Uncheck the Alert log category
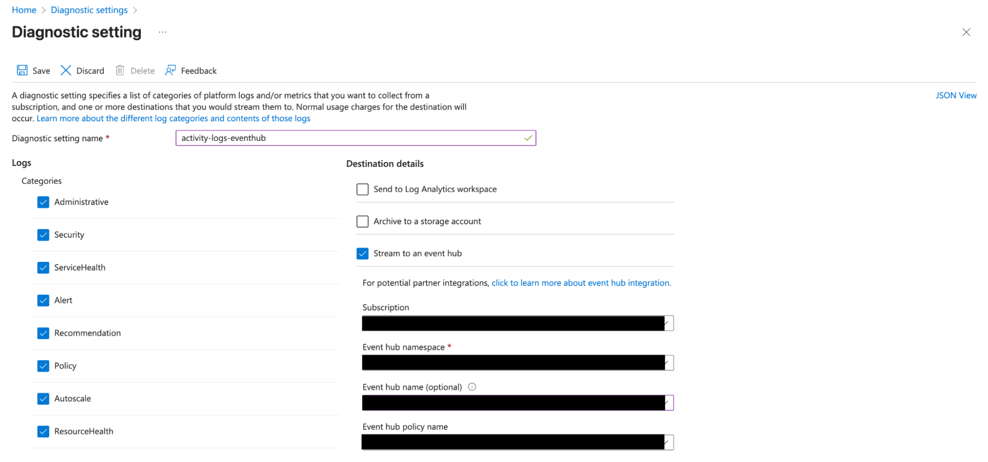 (43, 300)
